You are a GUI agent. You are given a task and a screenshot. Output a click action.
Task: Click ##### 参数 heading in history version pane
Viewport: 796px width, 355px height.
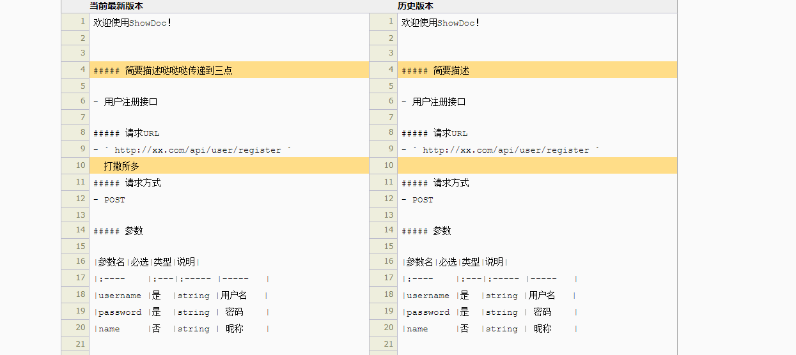click(426, 230)
